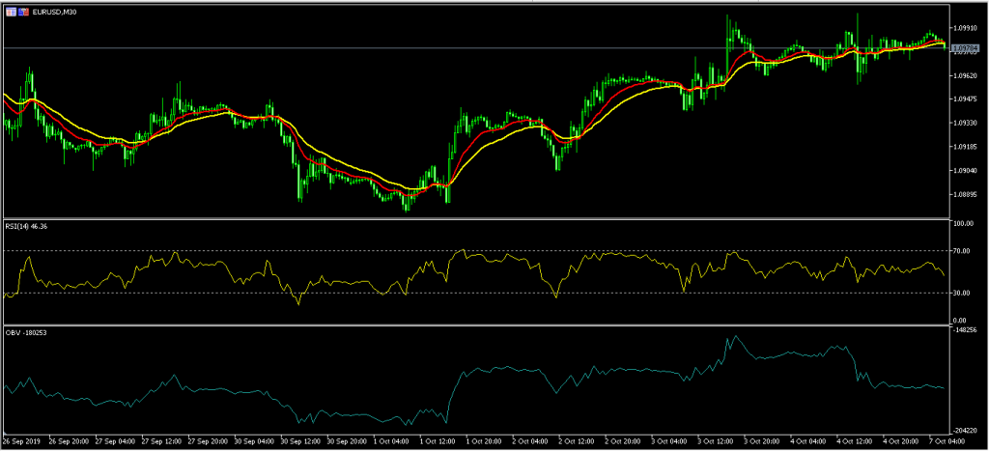Click the 30 Sep 12:00 time label
The width and height of the screenshot is (989, 451).
301,439
